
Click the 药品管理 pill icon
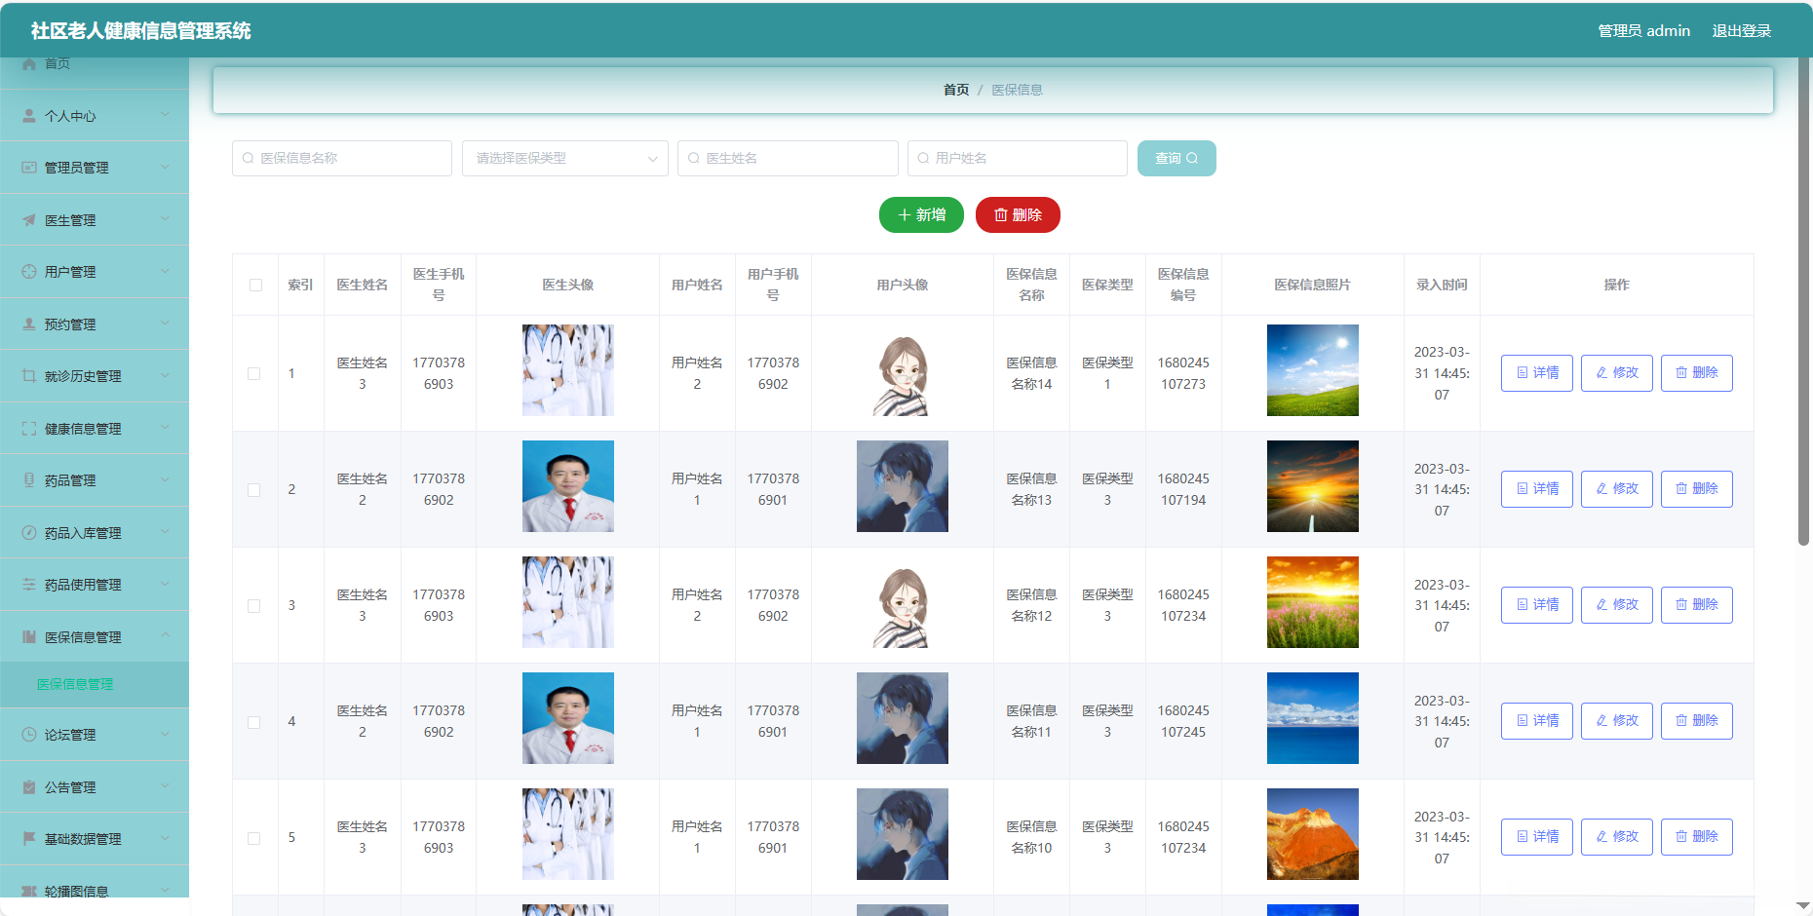tap(28, 479)
